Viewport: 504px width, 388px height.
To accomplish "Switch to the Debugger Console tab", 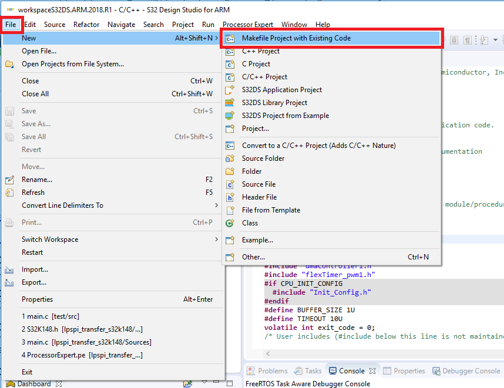I will tap(467, 371).
